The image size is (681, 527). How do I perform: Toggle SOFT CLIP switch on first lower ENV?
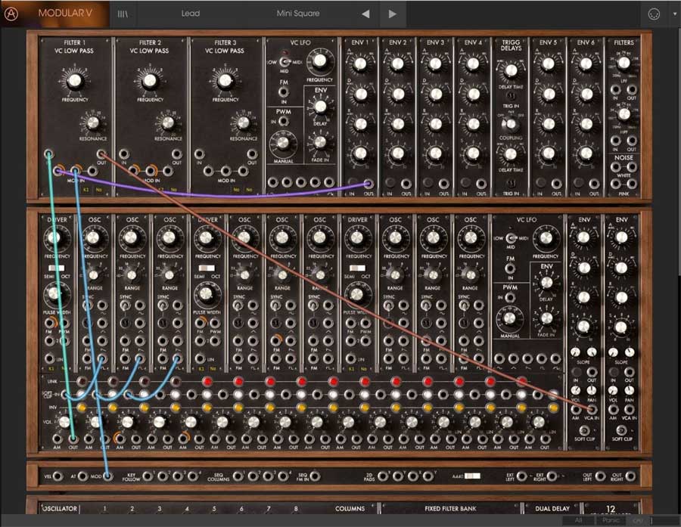[x=584, y=430]
